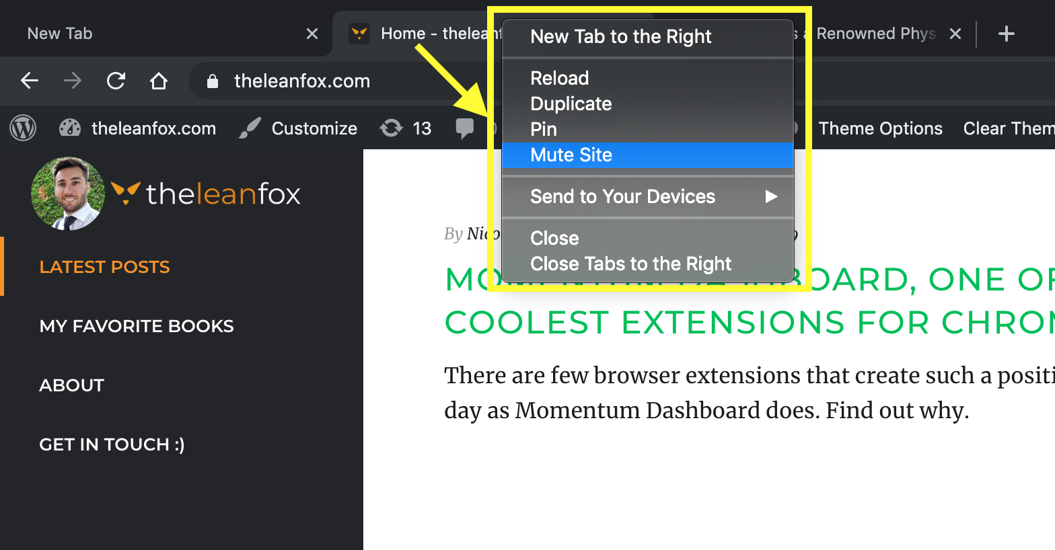This screenshot has width=1055, height=550.
Task: Choose Pin in the tab menu
Action: pyautogui.click(x=543, y=129)
